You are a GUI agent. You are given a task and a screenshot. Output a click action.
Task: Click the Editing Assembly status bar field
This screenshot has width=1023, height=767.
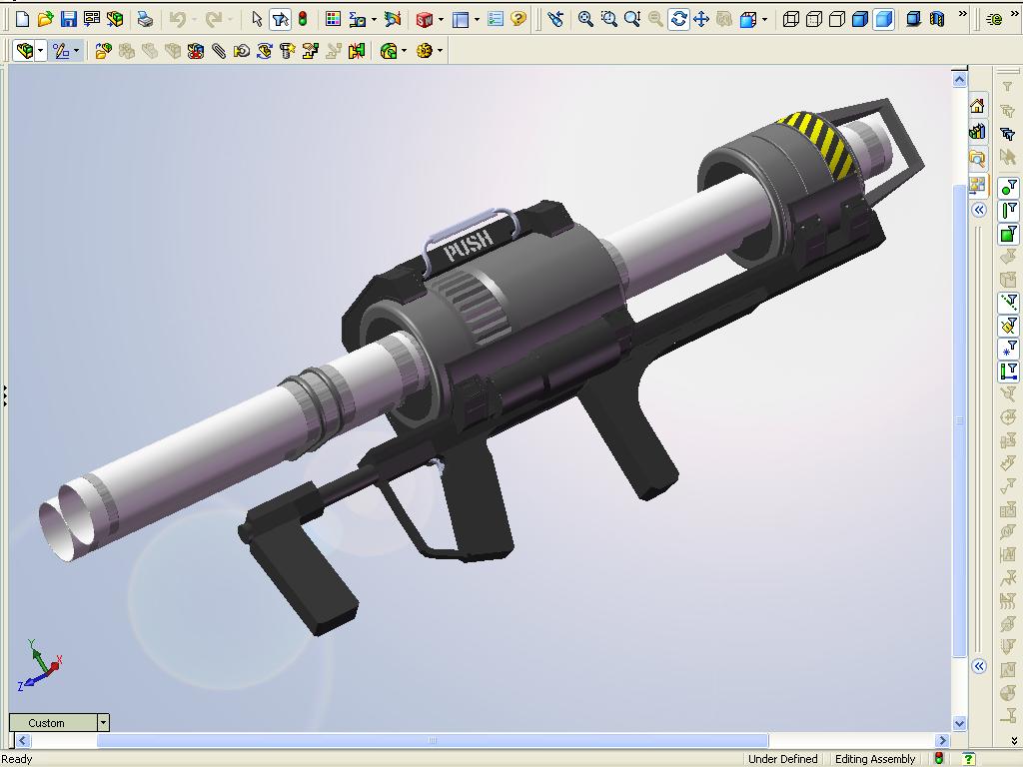click(875, 759)
